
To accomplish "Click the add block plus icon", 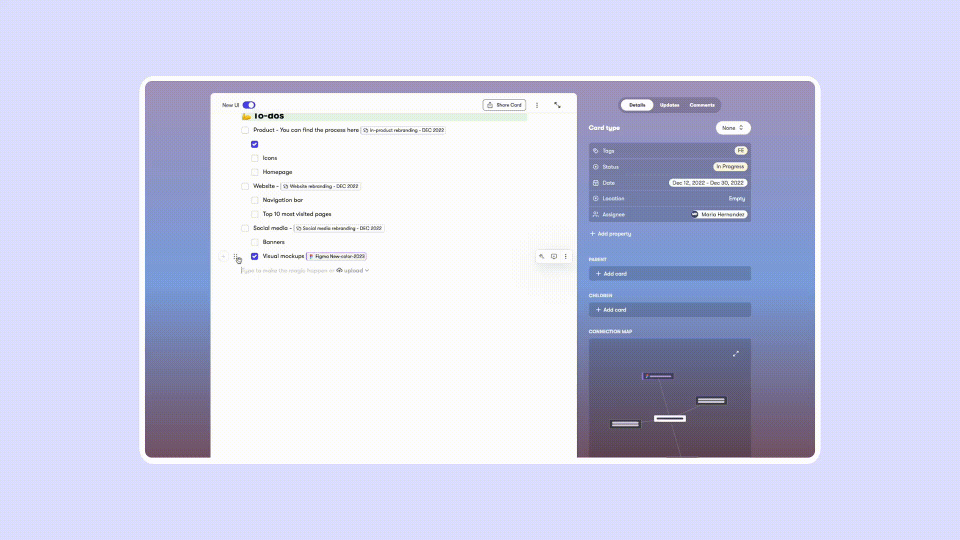I will pyautogui.click(x=223, y=256).
